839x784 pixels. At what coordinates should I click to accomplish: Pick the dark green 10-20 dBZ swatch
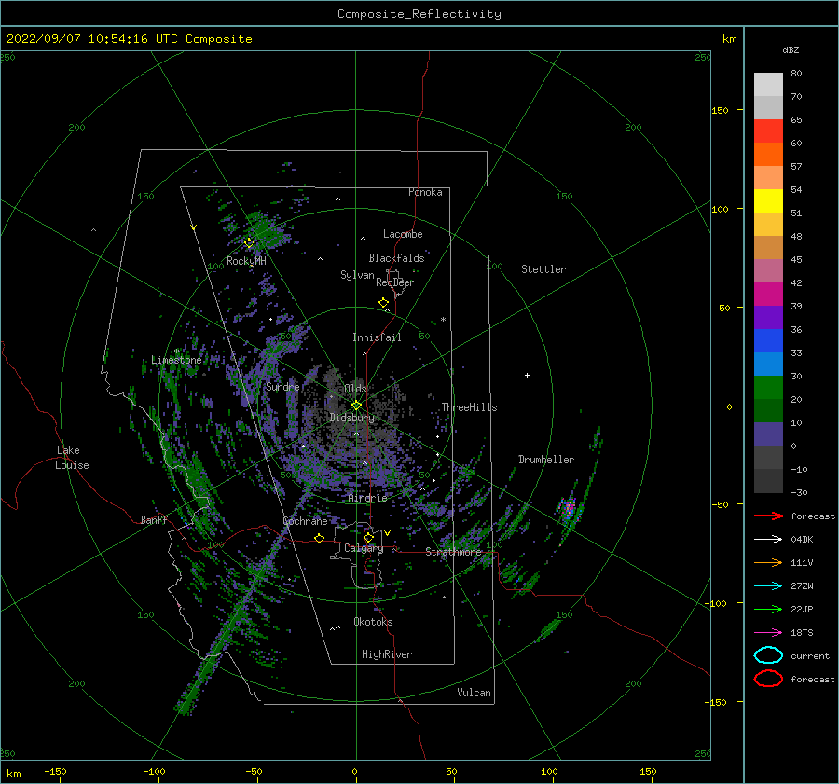[x=768, y=410]
